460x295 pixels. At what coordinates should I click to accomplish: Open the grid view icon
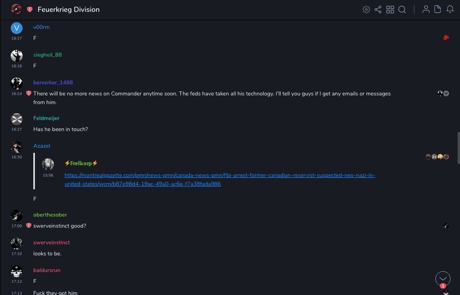pos(390,10)
